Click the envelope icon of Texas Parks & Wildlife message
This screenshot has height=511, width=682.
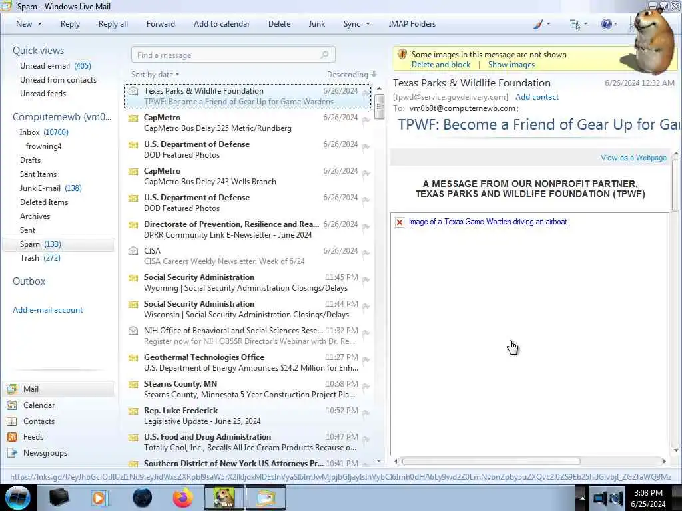pyautogui.click(x=133, y=91)
